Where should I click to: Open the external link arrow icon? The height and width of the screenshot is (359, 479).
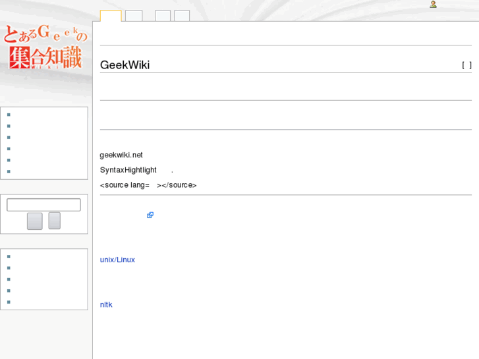(x=150, y=215)
